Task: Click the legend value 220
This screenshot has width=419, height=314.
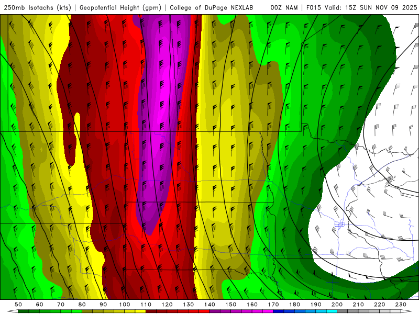Action: coord(379,305)
